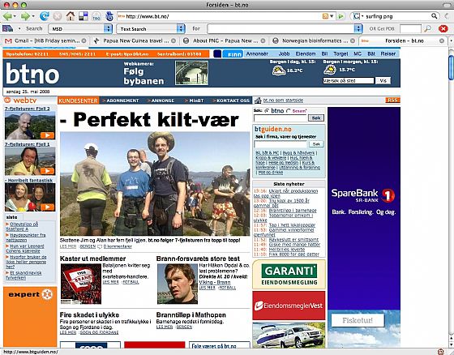Open the RSS feed dropdown arrow
The height and width of the screenshot is (355, 454).
pos(332,16)
